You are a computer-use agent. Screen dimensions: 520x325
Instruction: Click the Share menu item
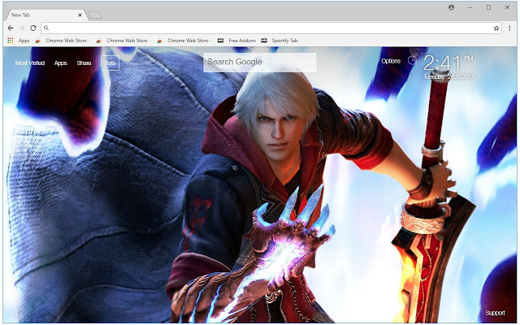84,63
